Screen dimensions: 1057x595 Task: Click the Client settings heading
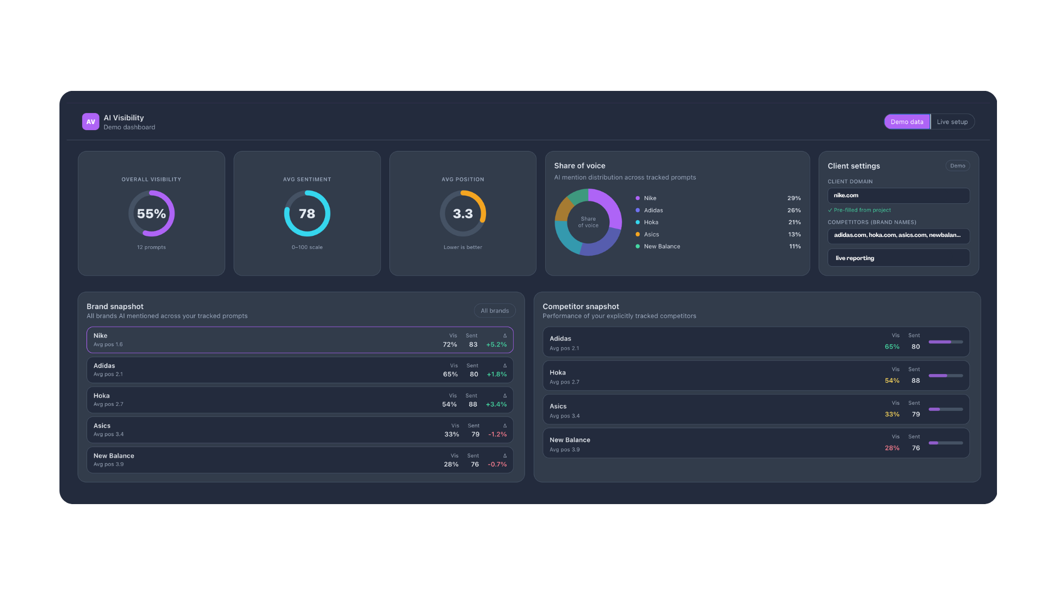853,166
